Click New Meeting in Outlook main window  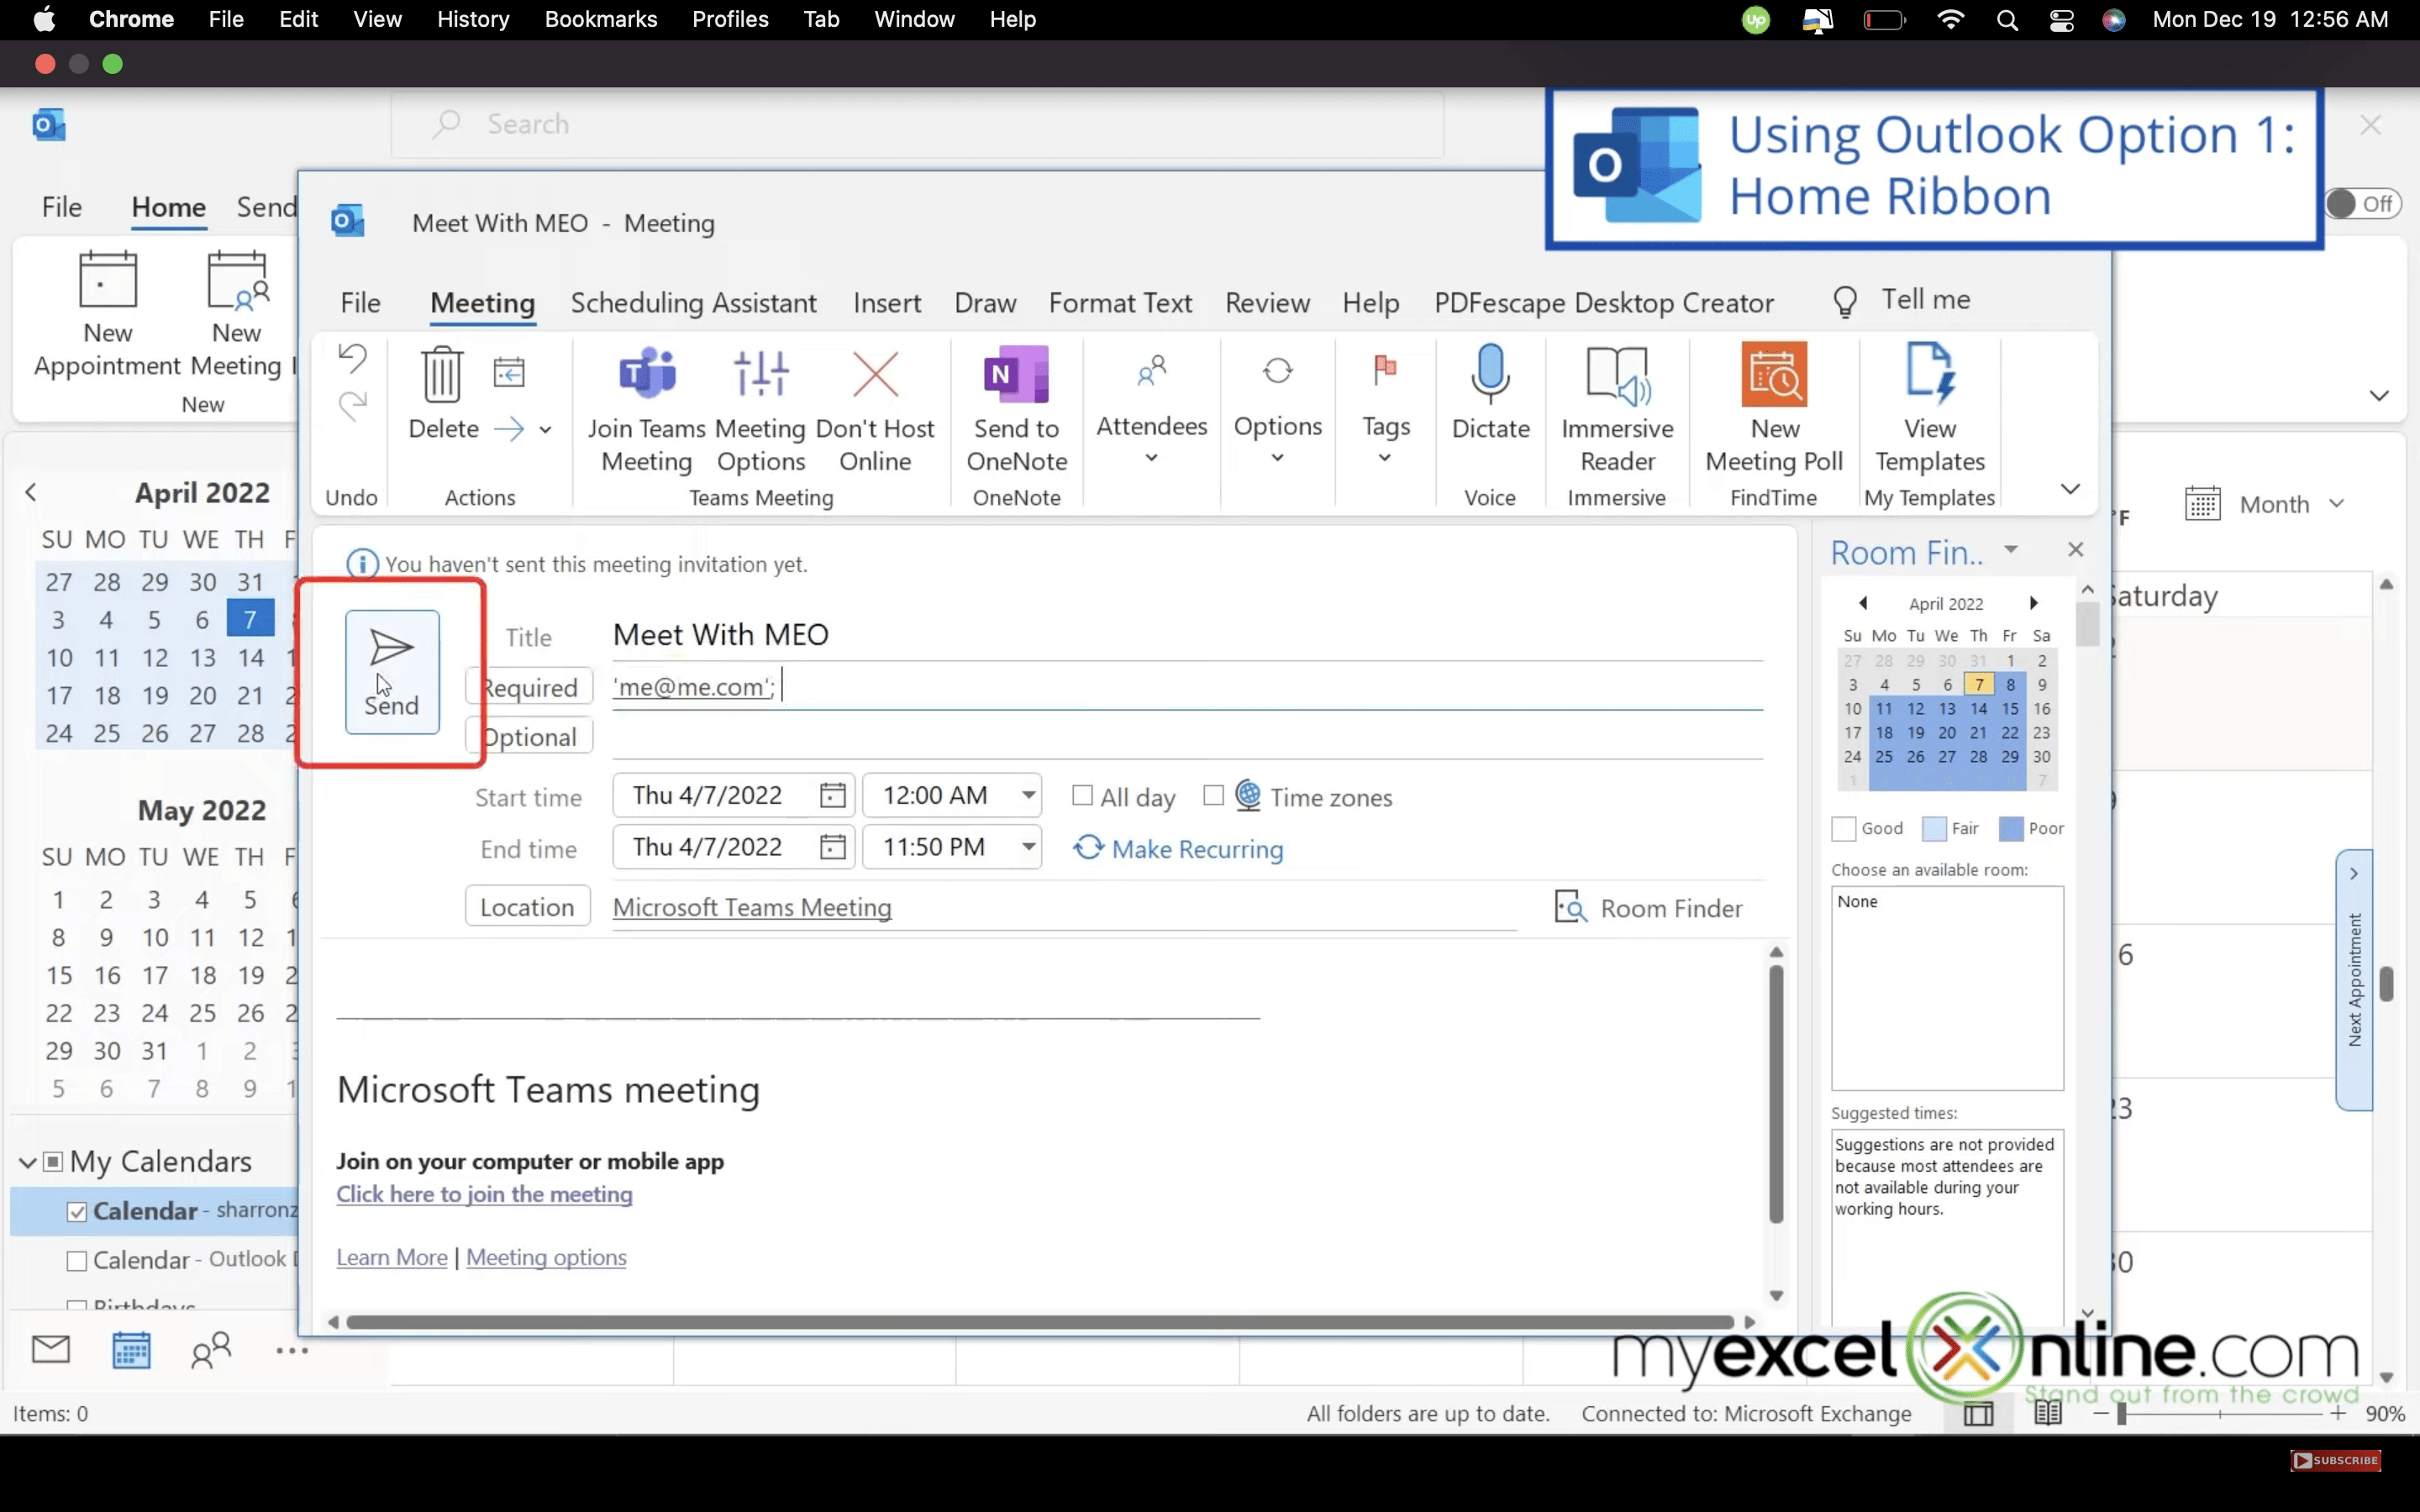click(x=236, y=314)
